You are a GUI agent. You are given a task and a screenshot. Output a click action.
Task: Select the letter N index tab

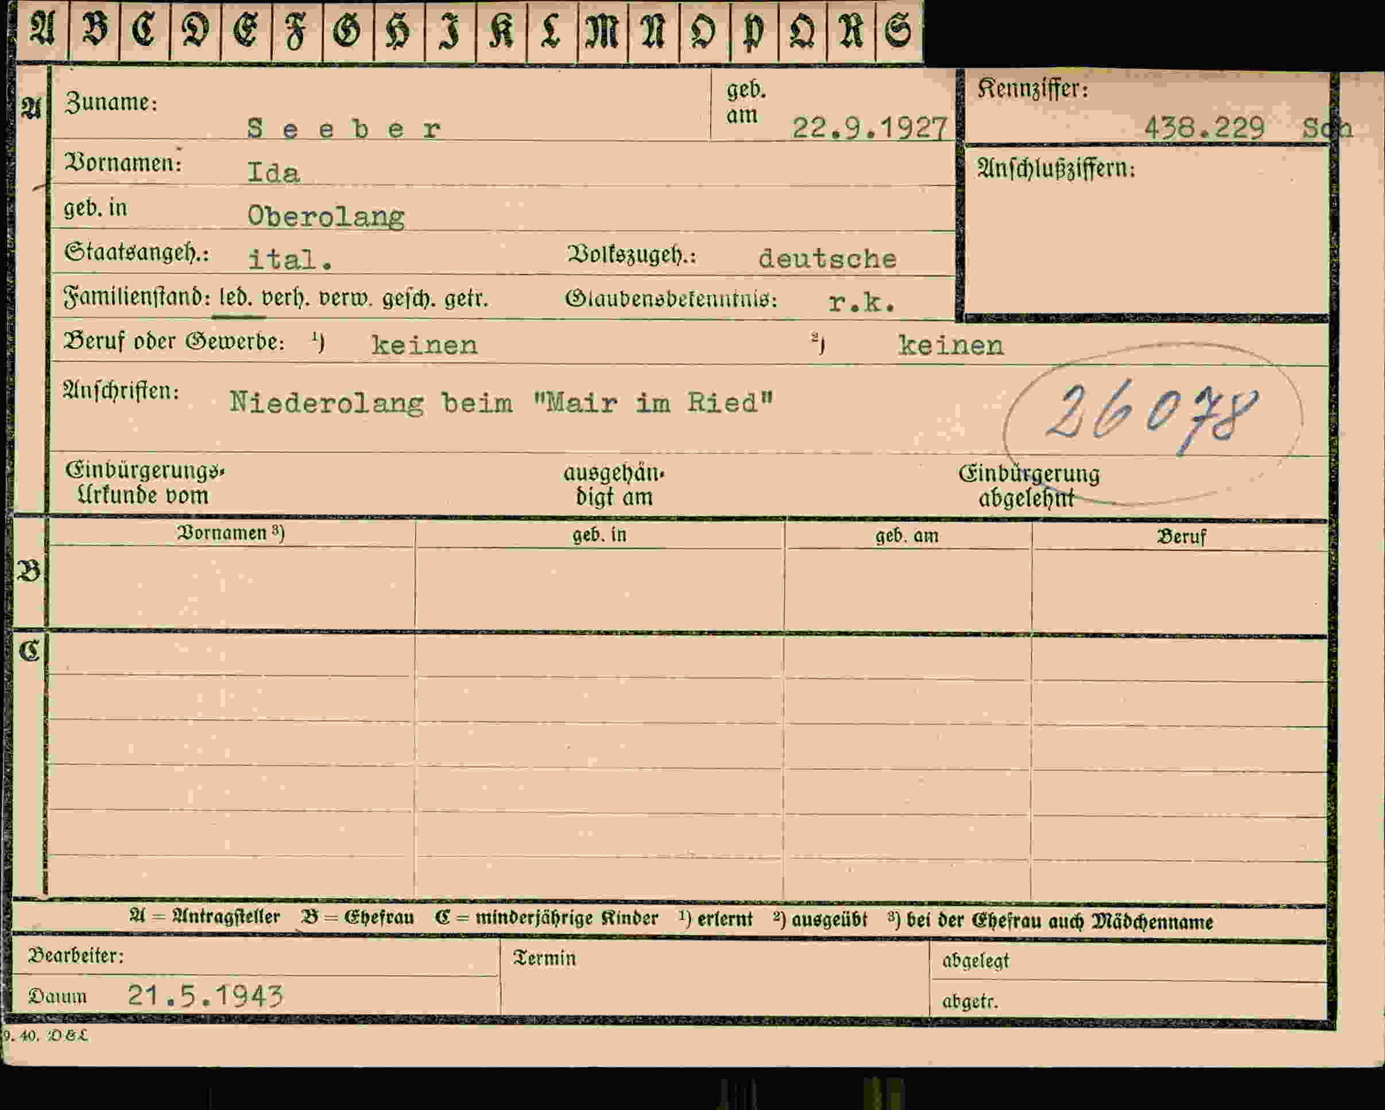point(654,30)
